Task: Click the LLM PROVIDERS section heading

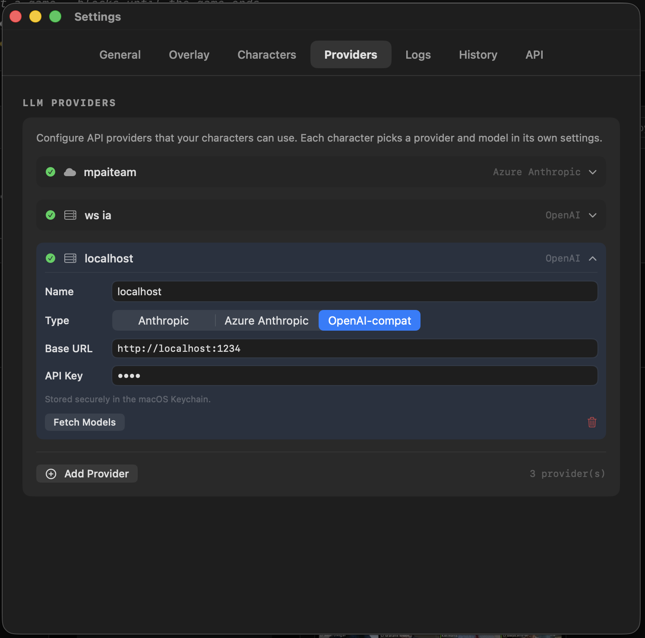Action: tap(70, 103)
